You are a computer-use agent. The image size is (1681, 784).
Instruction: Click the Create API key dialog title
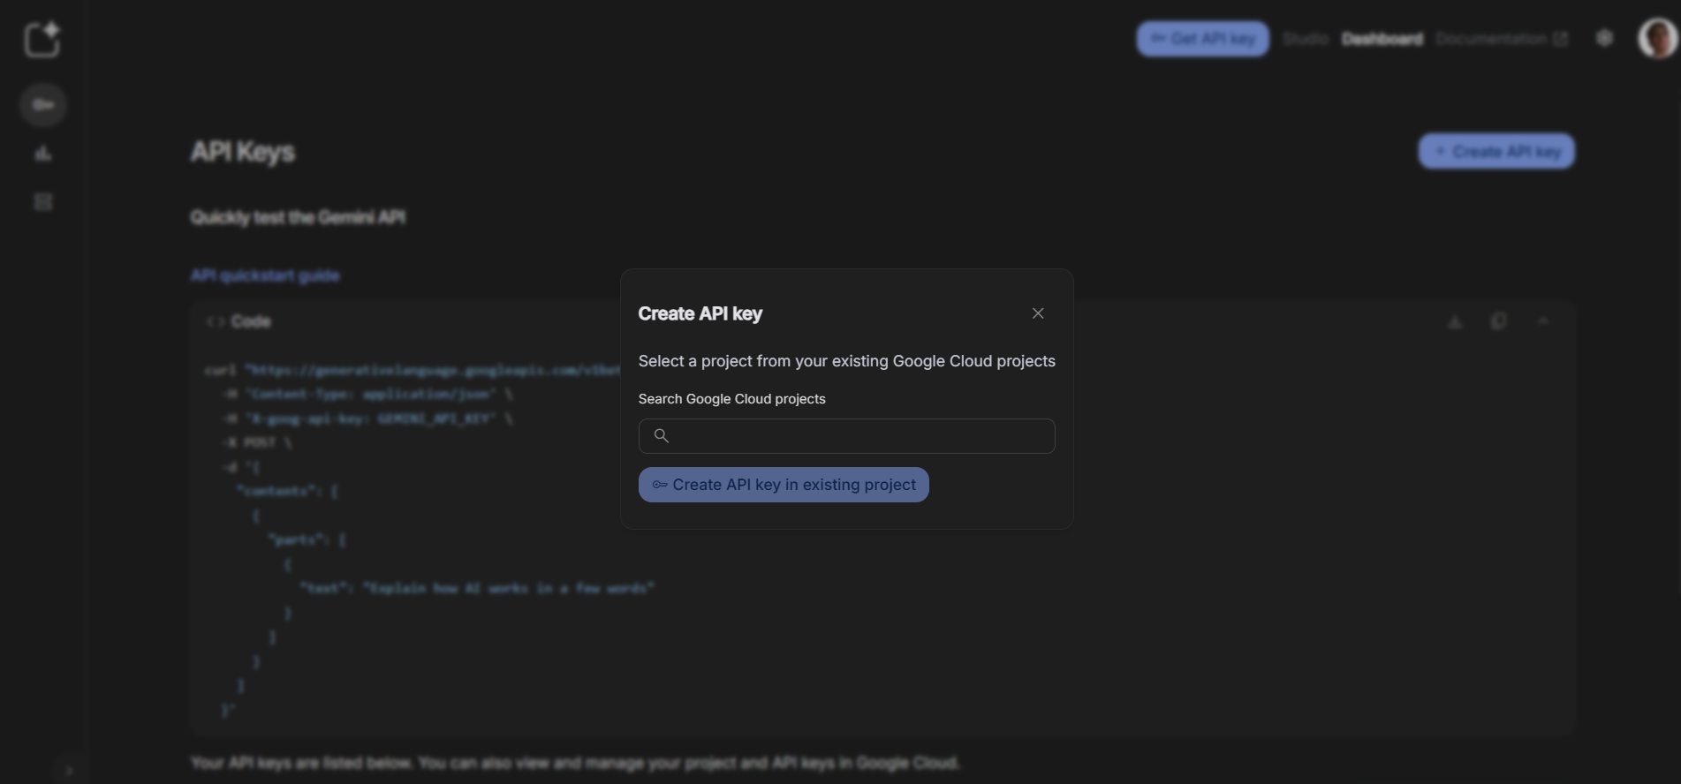coord(700,313)
